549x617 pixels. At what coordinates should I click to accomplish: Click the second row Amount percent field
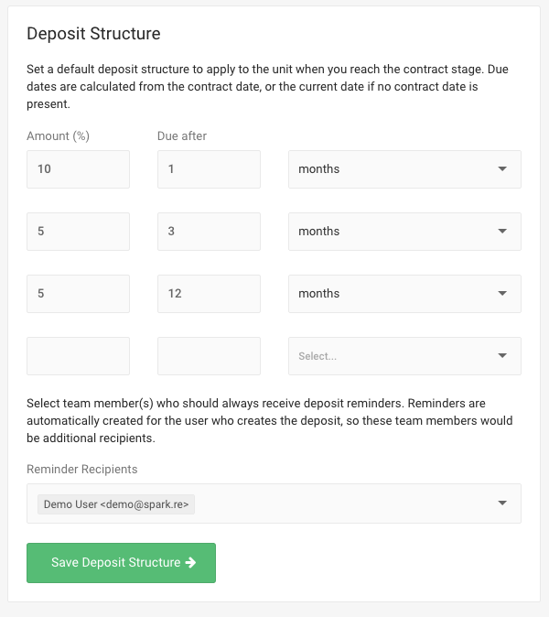[x=78, y=232]
